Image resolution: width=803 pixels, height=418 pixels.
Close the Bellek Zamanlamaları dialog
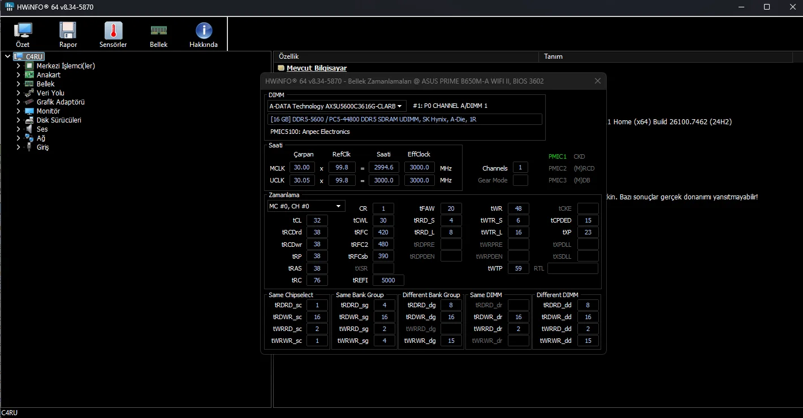598,81
